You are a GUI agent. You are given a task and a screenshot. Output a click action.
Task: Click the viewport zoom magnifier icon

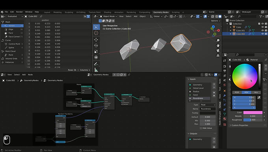pyautogui.click(x=218, y=40)
